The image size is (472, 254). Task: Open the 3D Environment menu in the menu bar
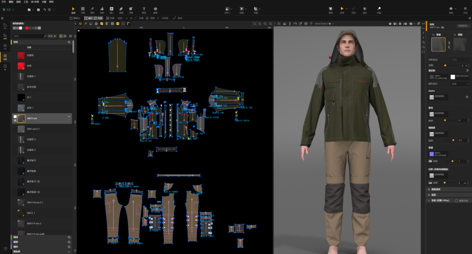pos(35,2)
